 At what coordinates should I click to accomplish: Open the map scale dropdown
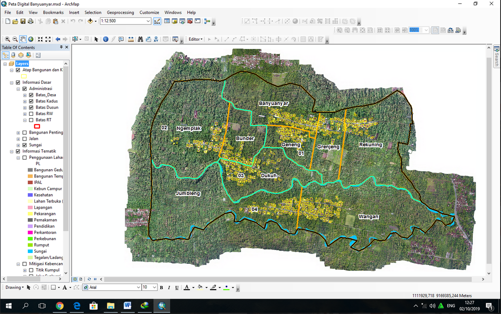click(148, 21)
